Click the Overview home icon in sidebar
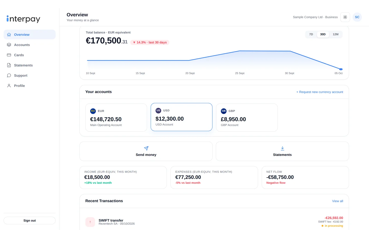This screenshot has width=369, height=230. coord(9,34)
